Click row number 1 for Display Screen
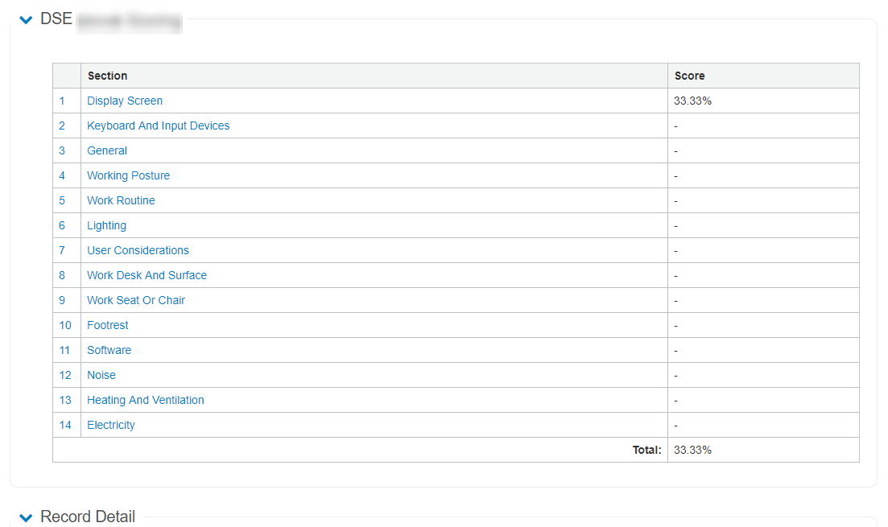Viewport: 888px width, 527px height. coord(62,101)
